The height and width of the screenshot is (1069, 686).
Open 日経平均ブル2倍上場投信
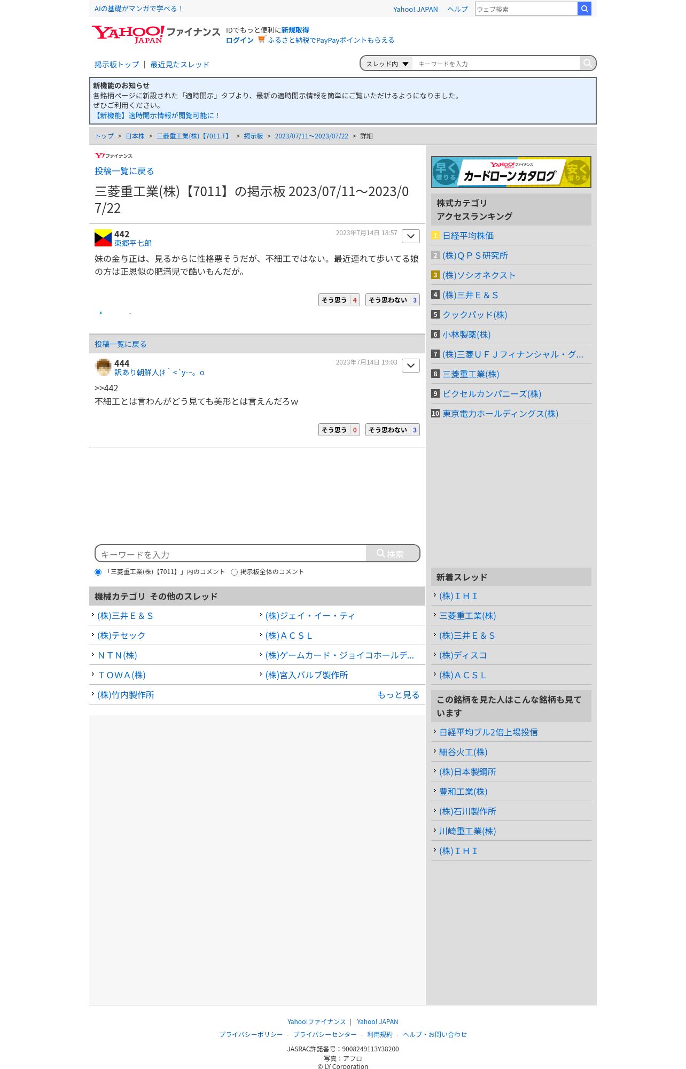[488, 732]
